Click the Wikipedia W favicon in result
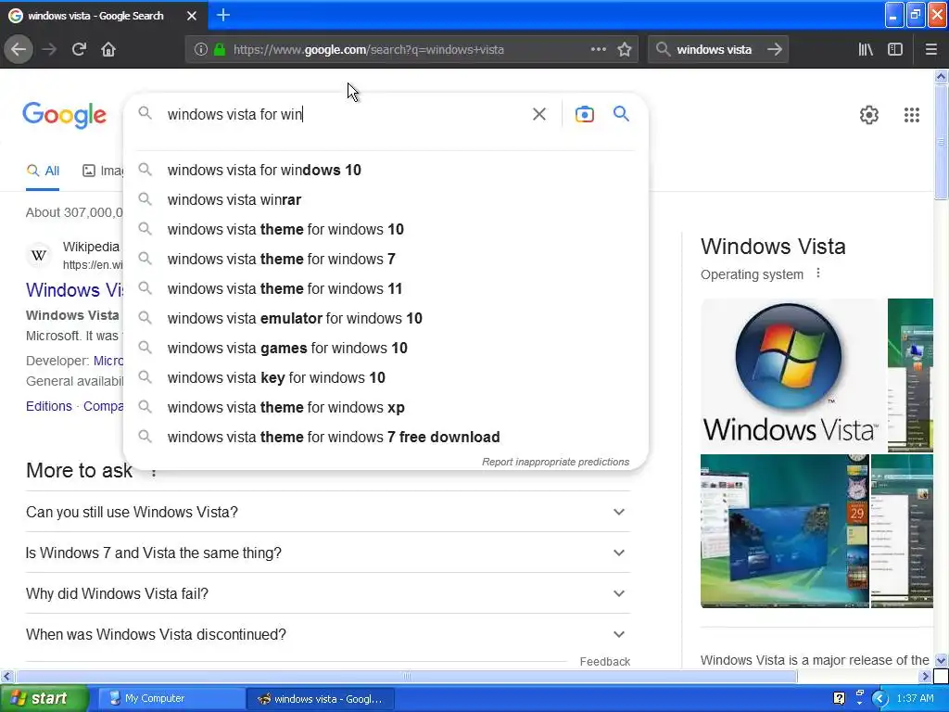The width and height of the screenshot is (949, 712). pos(39,255)
